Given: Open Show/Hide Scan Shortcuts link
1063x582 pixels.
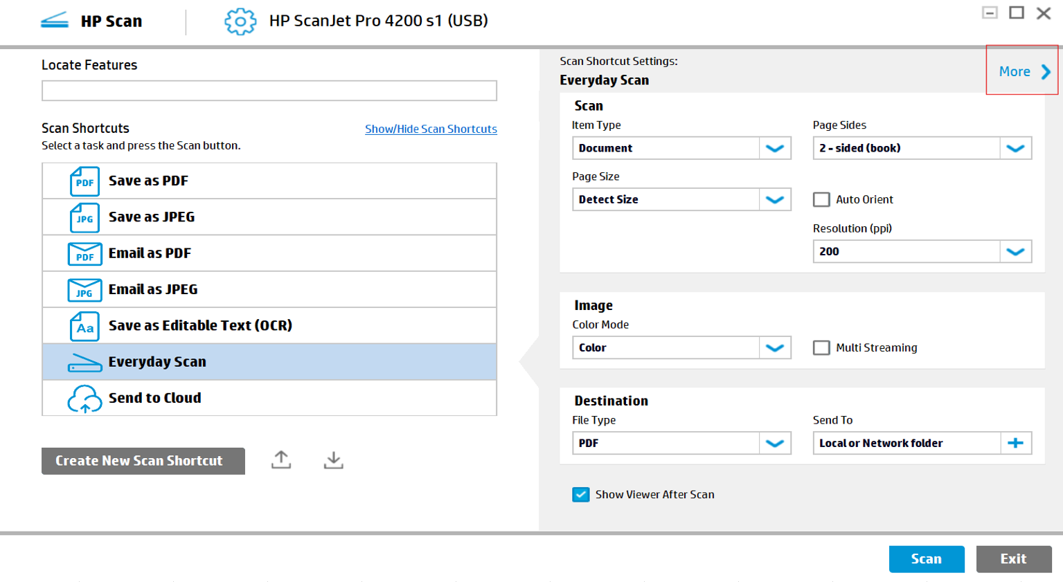Looking at the screenshot, I should [x=431, y=129].
